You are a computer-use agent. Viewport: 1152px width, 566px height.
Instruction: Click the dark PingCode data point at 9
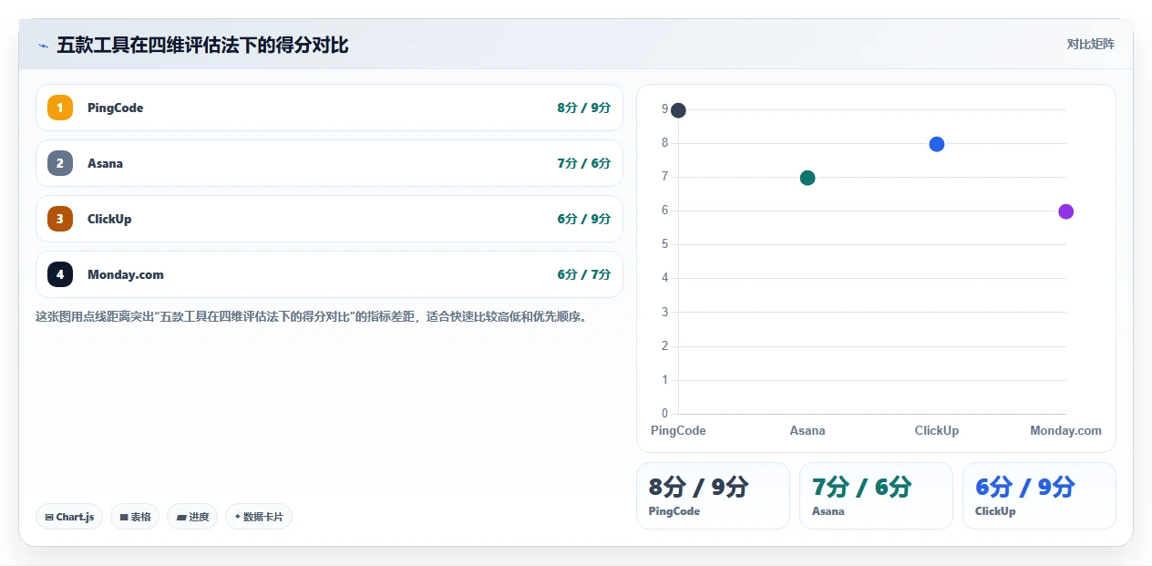pyautogui.click(x=678, y=110)
